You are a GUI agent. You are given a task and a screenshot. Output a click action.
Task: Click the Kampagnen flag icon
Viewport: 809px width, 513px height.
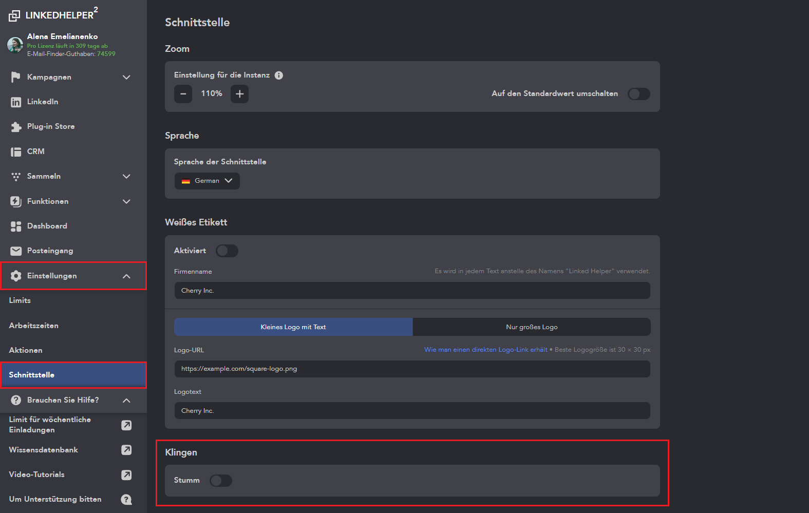pyautogui.click(x=16, y=77)
